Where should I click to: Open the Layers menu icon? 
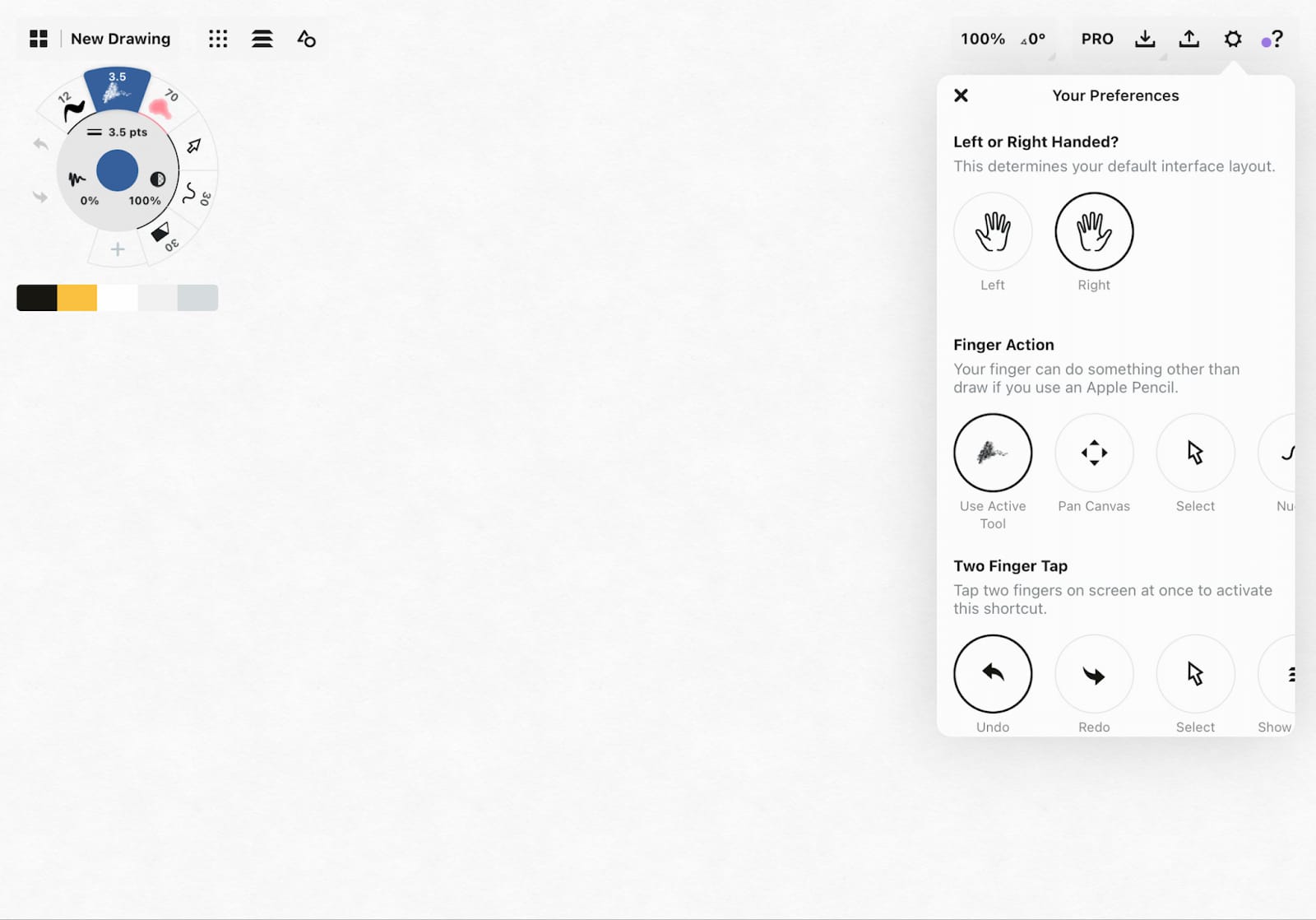pyautogui.click(x=262, y=39)
